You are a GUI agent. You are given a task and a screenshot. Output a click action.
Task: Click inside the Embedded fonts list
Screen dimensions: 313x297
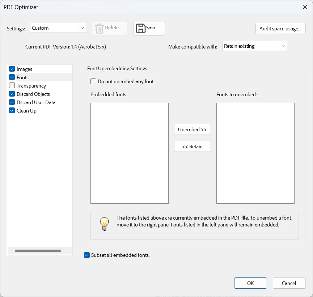tap(130, 153)
